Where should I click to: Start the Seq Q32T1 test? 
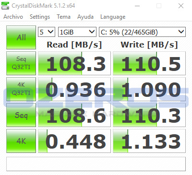tap(21, 63)
